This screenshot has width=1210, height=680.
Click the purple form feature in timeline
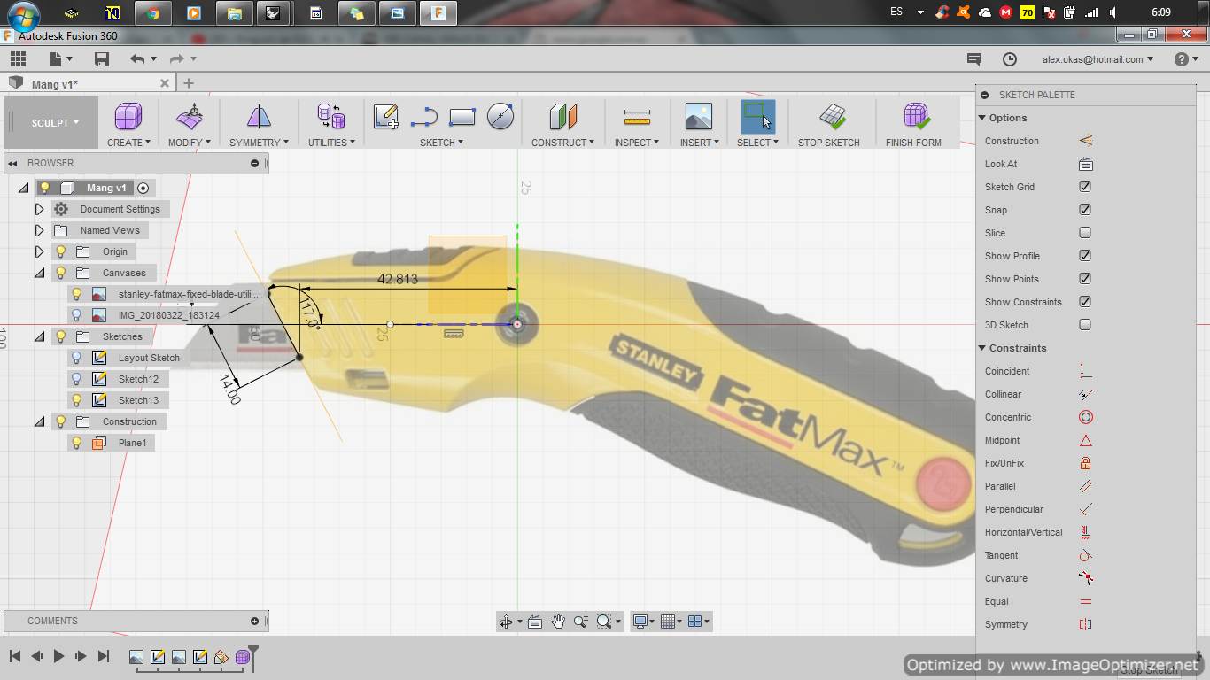pos(243,657)
